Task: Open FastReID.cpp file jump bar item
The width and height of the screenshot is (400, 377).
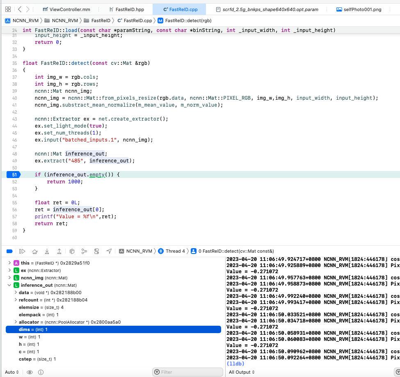Action: tap(135, 21)
